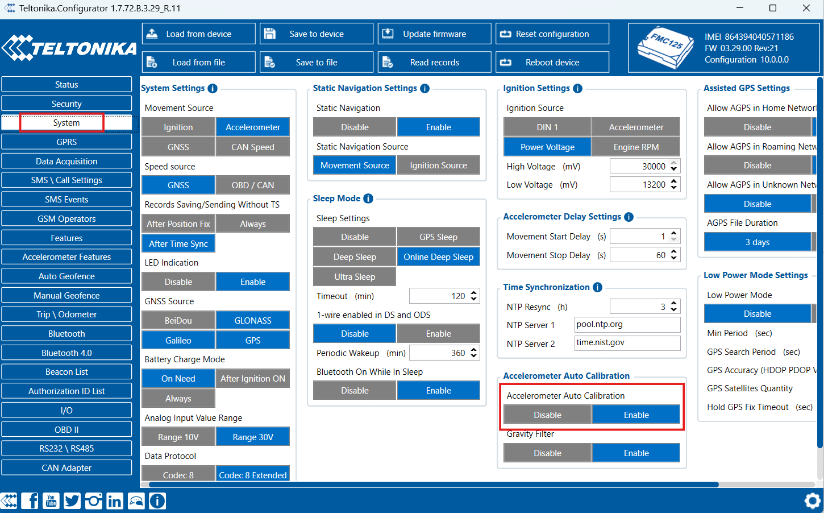Decrease Timeout minutes with down arrow
The width and height of the screenshot is (824, 513).
click(474, 299)
